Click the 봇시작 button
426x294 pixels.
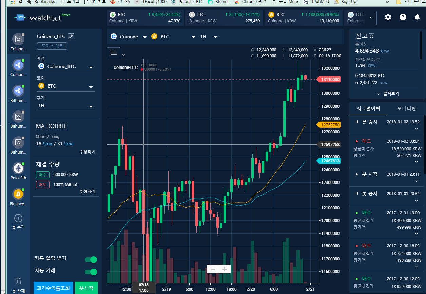pos(86,288)
